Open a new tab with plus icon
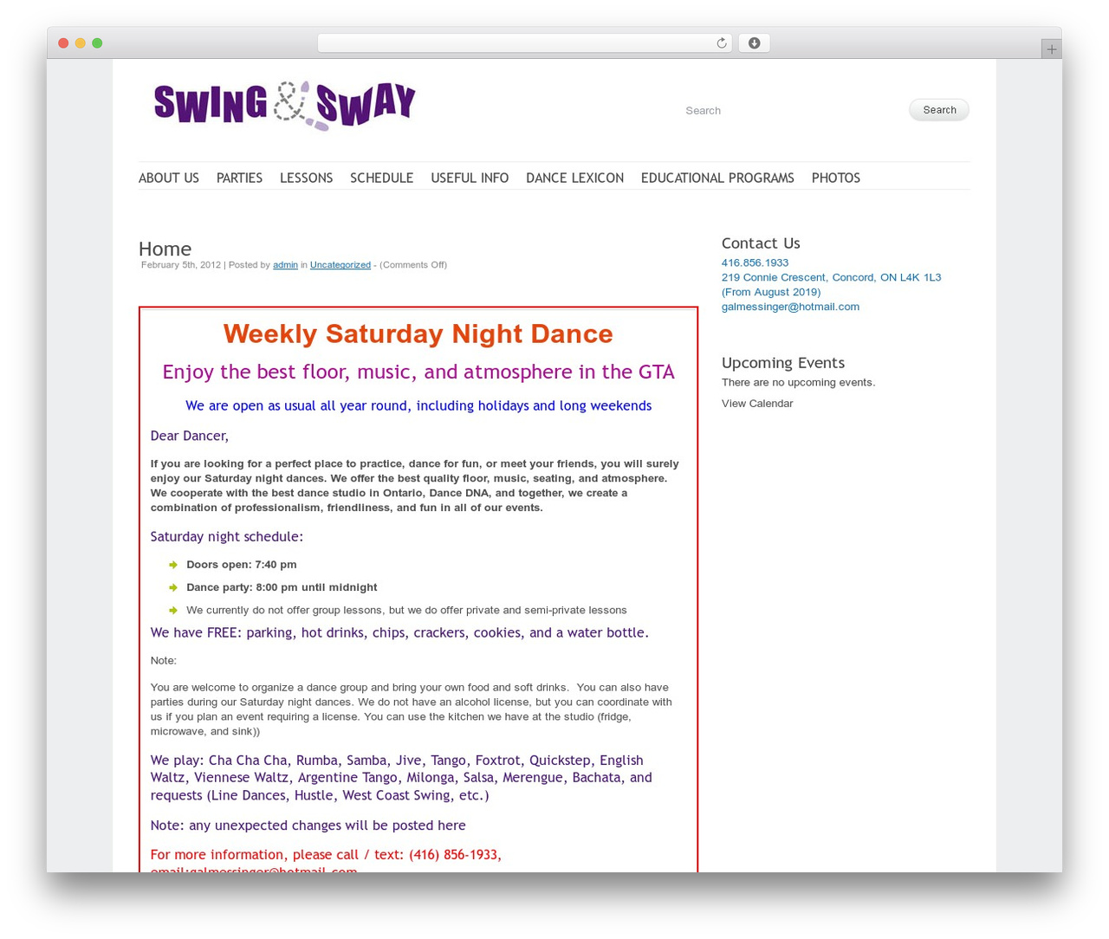The height and width of the screenshot is (939, 1109). 1051,49
